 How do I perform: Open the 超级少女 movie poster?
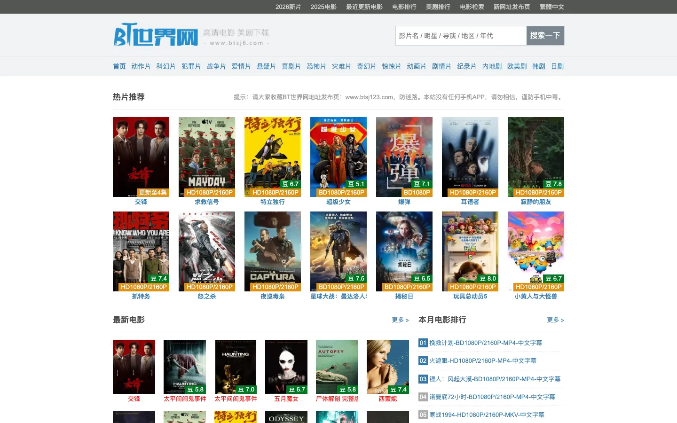[x=338, y=157]
